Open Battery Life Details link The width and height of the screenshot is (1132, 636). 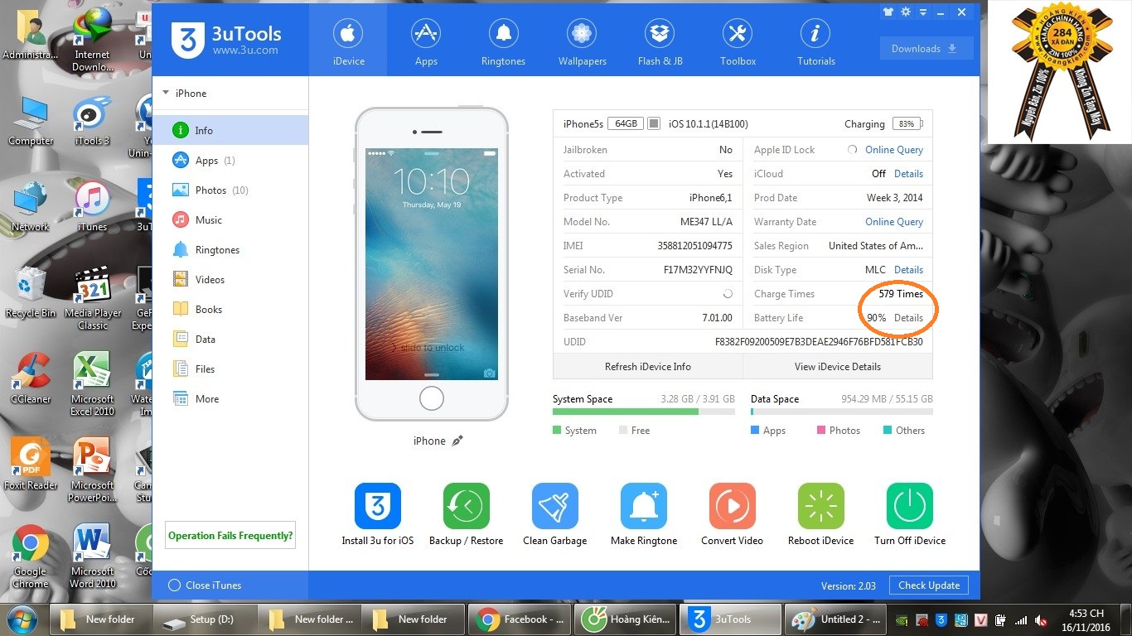pyautogui.click(x=908, y=318)
